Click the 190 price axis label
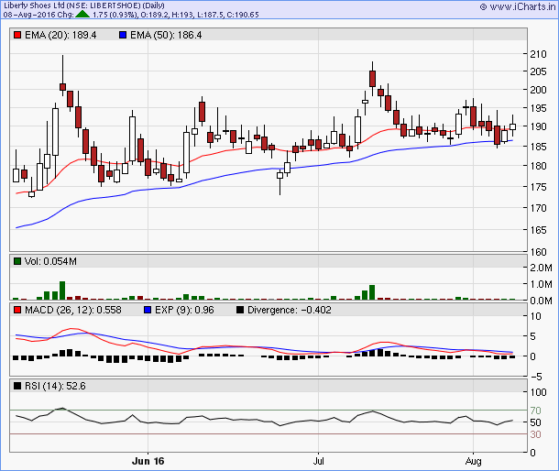The image size is (559, 471). 538,126
